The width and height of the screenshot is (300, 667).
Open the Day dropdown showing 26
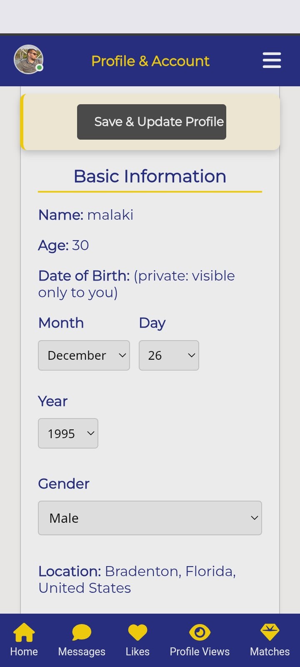(x=169, y=356)
